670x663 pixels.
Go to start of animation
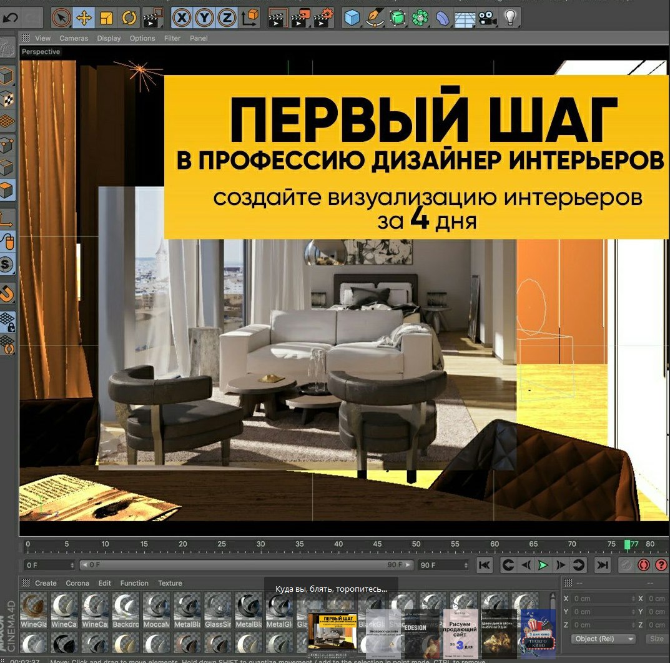coord(485,565)
